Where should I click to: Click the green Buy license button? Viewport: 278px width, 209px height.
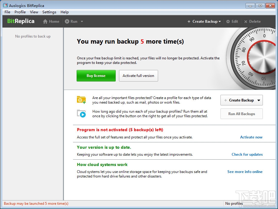point(96,76)
